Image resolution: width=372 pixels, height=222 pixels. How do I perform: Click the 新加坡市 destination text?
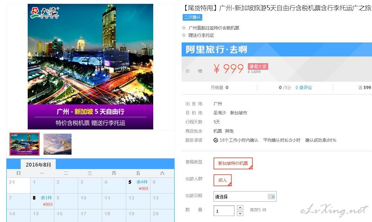pyautogui.click(x=239, y=113)
